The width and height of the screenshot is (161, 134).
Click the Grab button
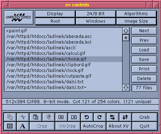coord(145,117)
